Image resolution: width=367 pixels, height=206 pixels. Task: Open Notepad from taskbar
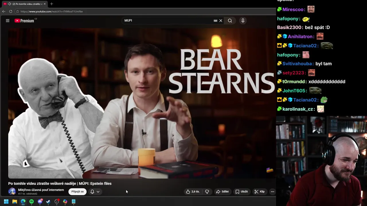coord(74,202)
